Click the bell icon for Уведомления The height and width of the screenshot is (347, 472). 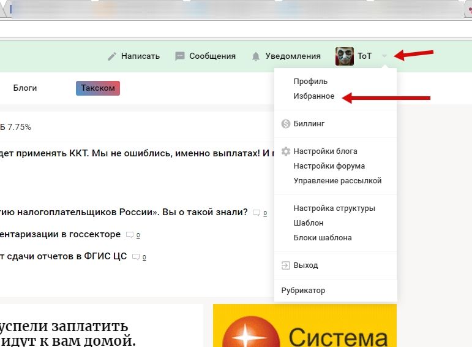tap(255, 56)
